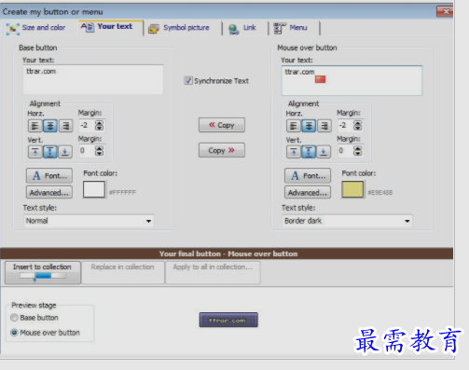The width and height of the screenshot is (469, 370).
Task: Open the Size and color tab
Action: [36, 28]
